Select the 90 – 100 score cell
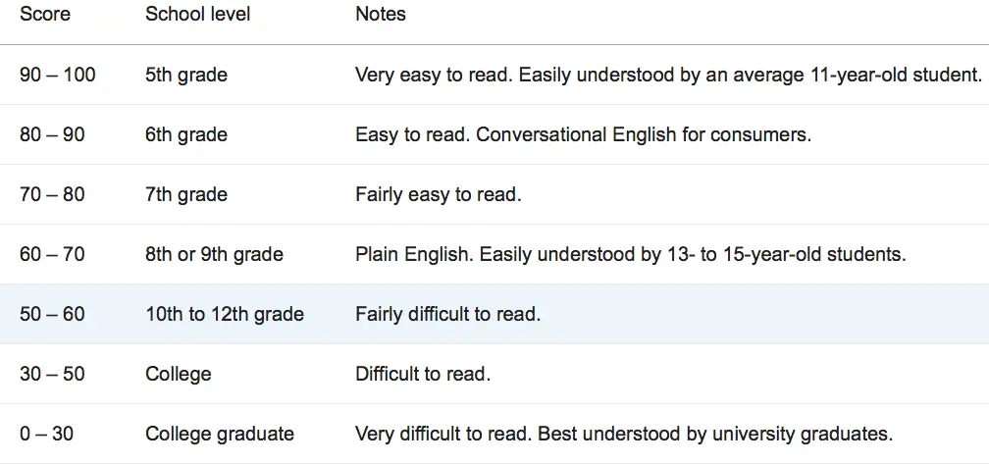The height and width of the screenshot is (464, 989). pos(58,75)
